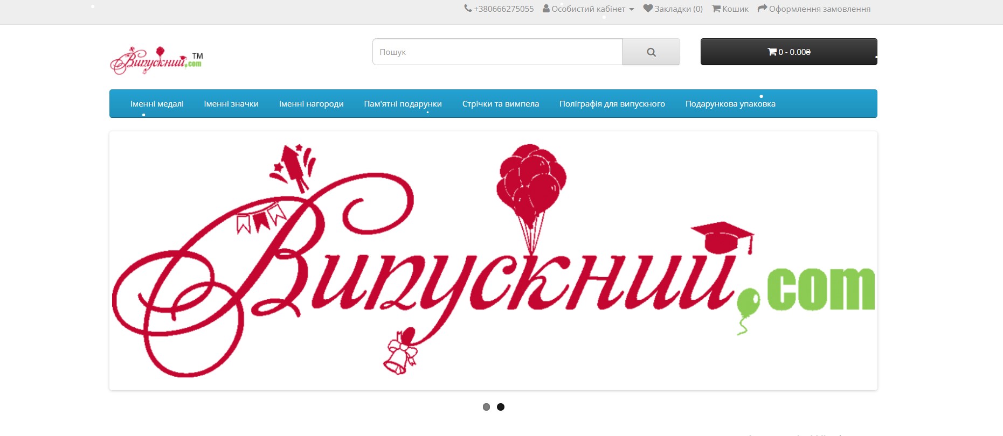Open Стрічки та вимпела category
1003x436 pixels.
[x=500, y=104]
